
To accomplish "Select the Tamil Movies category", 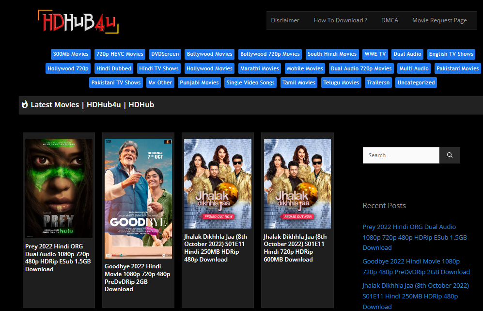I will pos(299,82).
